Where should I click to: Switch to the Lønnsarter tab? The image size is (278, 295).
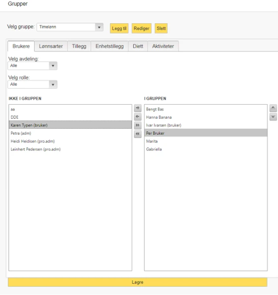coord(51,46)
